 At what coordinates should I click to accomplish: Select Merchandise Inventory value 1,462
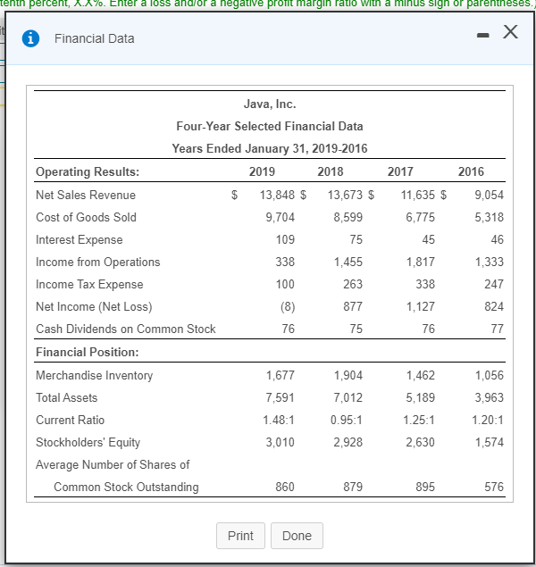click(x=420, y=375)
